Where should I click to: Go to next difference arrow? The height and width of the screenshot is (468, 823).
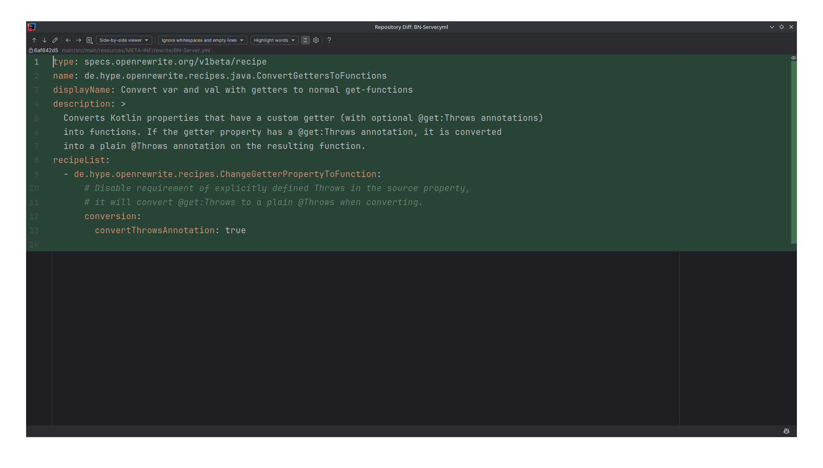45,40
